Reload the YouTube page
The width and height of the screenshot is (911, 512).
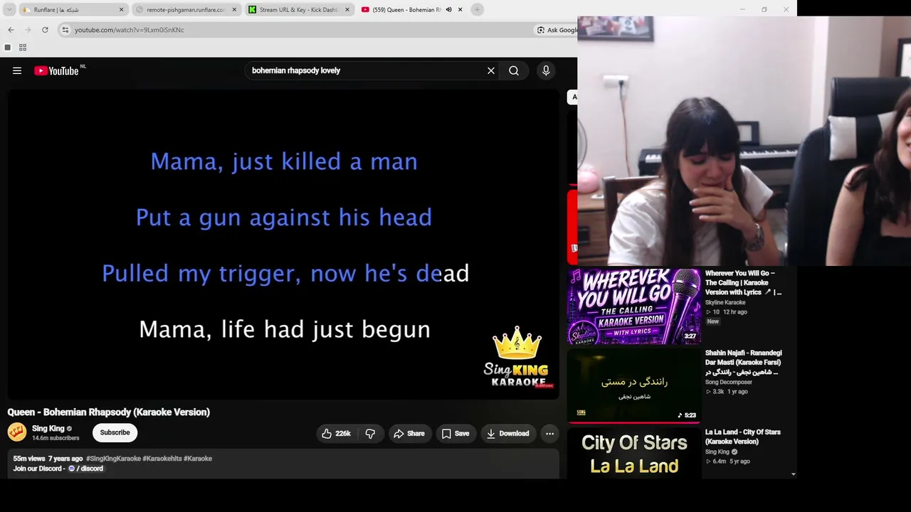coord(45,30)
